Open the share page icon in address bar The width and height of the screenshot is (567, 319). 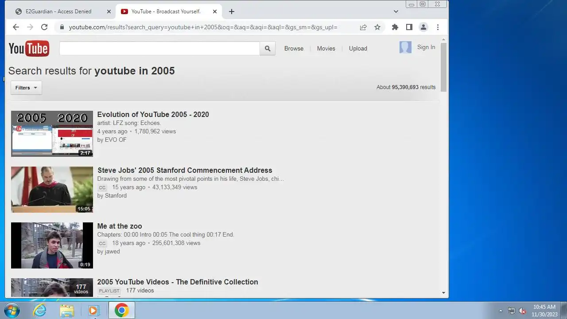[x=363, y=27]
